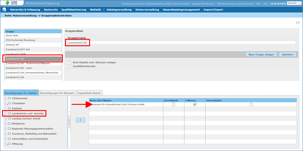303x151 pixels.
Task: Open the Katalogverwaltung menu
Action: coord(119,10)
